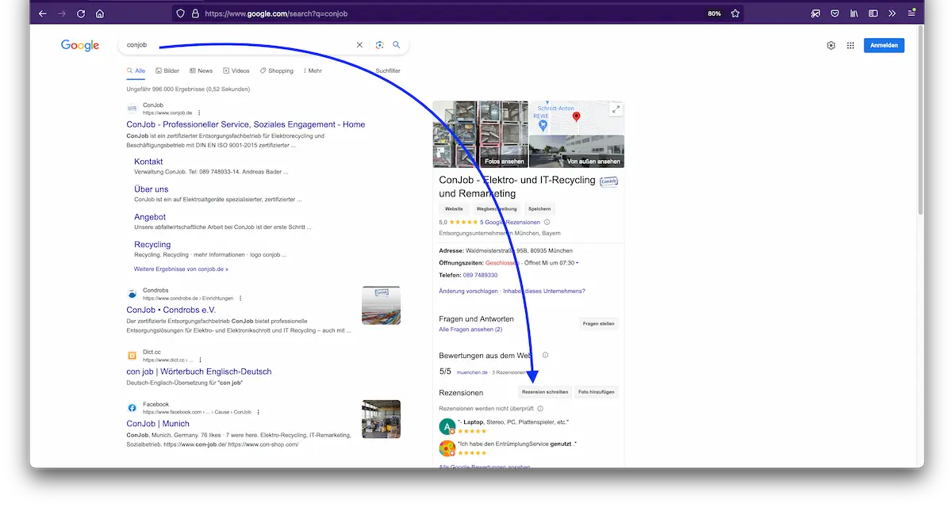Open options menu beside facebook.com URL

pos(259,412)
